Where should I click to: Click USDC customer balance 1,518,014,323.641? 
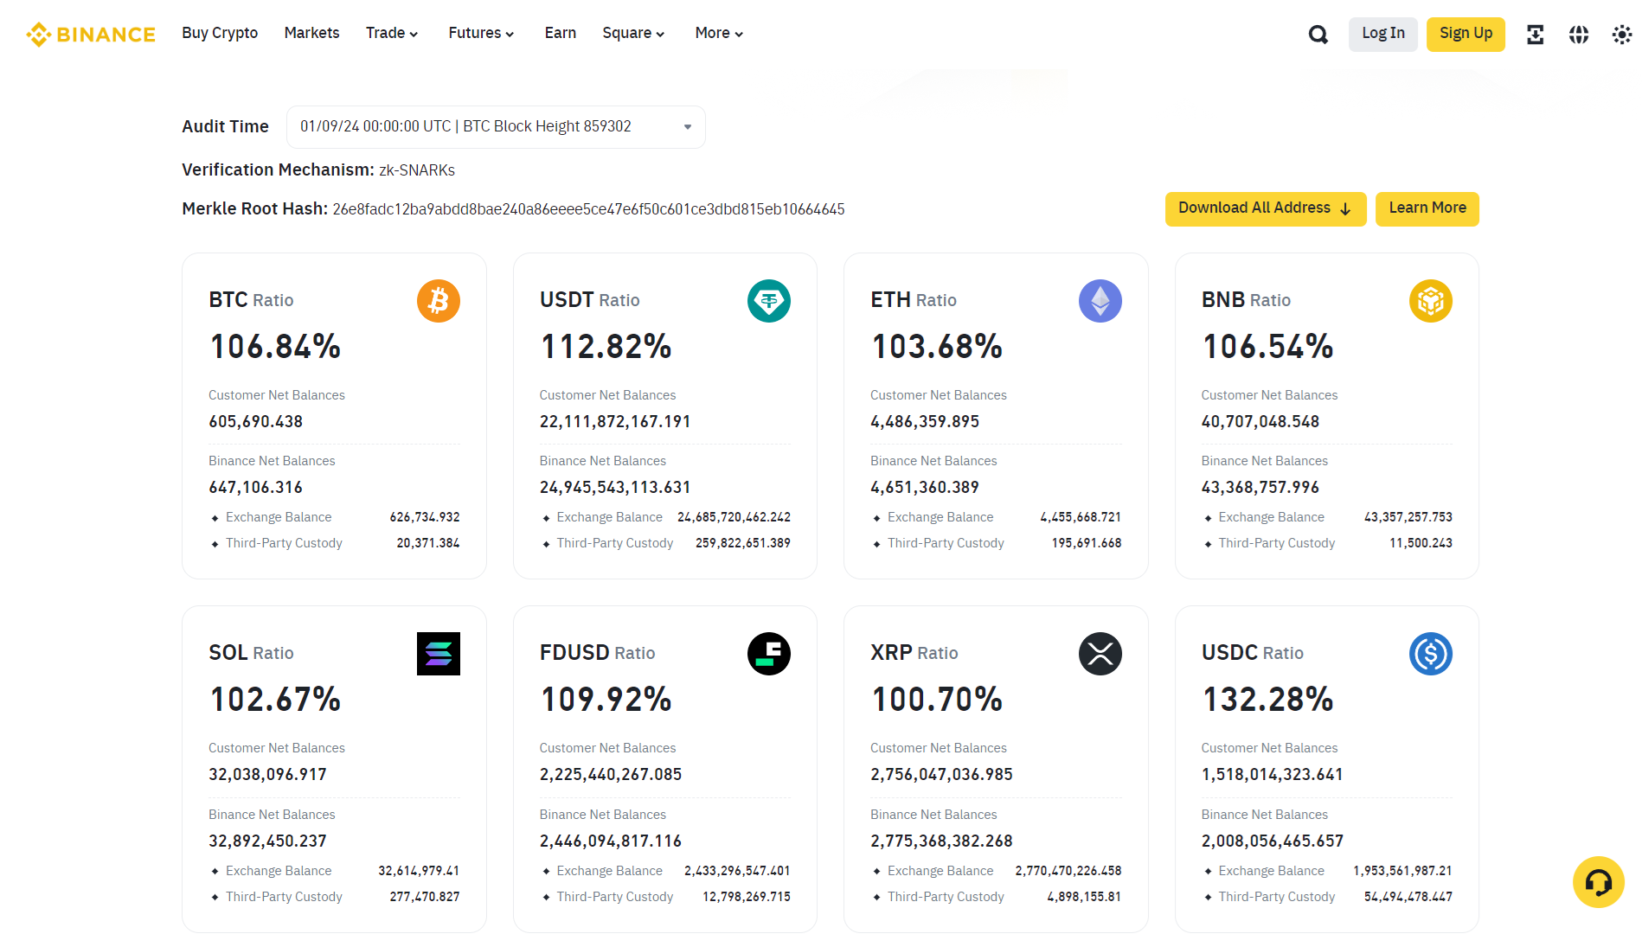click(1273, 775)
